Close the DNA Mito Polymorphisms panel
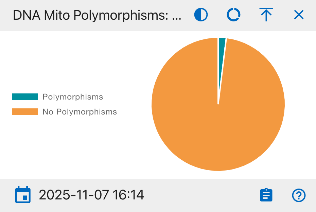 coord(299,15)
